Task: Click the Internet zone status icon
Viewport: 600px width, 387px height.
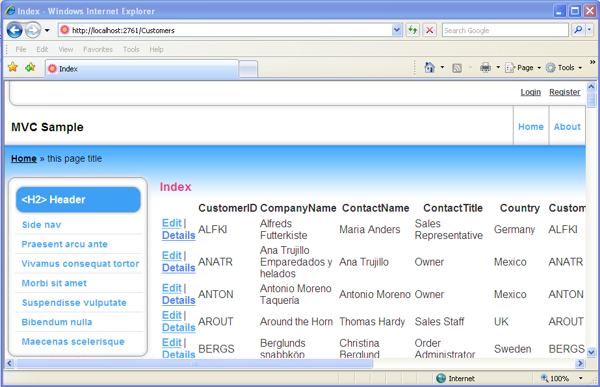Action: 441,378
